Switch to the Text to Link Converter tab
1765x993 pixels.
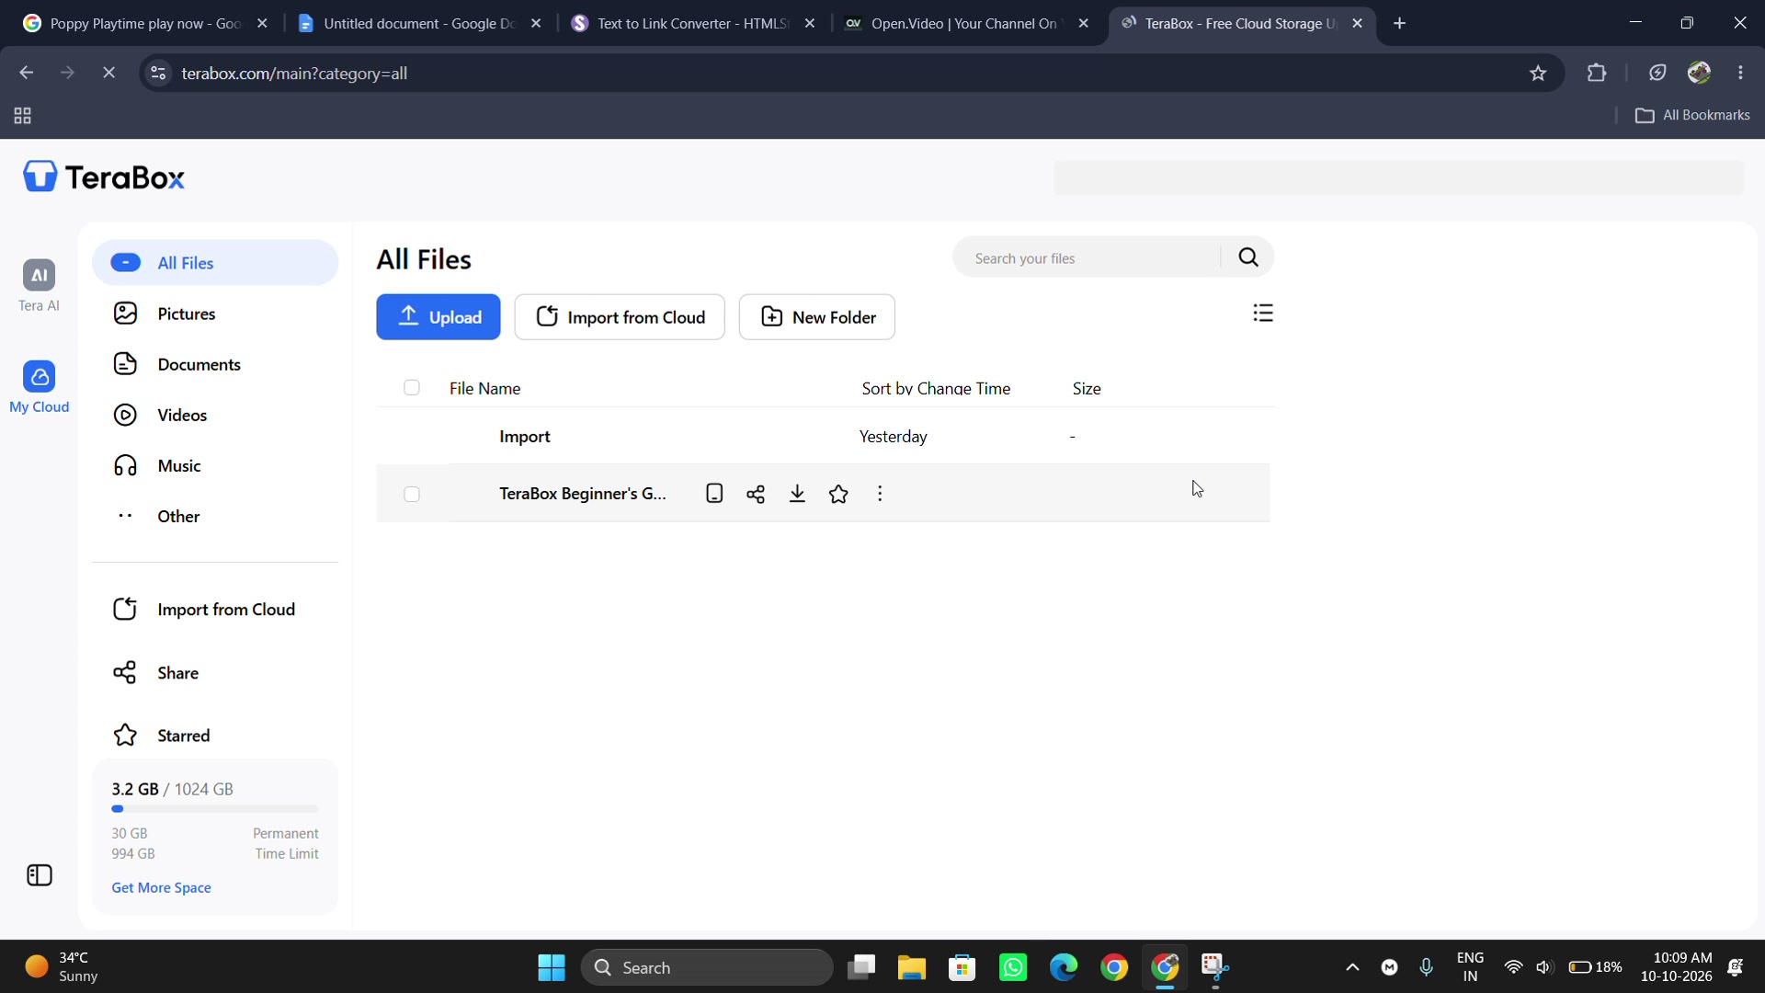tap(693, 23)
